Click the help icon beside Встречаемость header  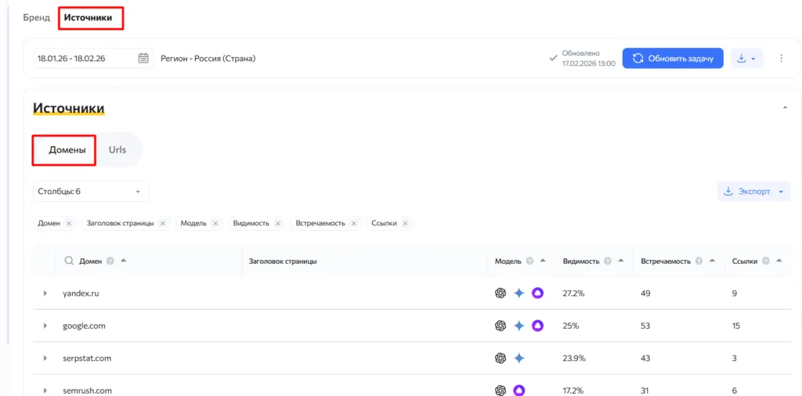699,261
